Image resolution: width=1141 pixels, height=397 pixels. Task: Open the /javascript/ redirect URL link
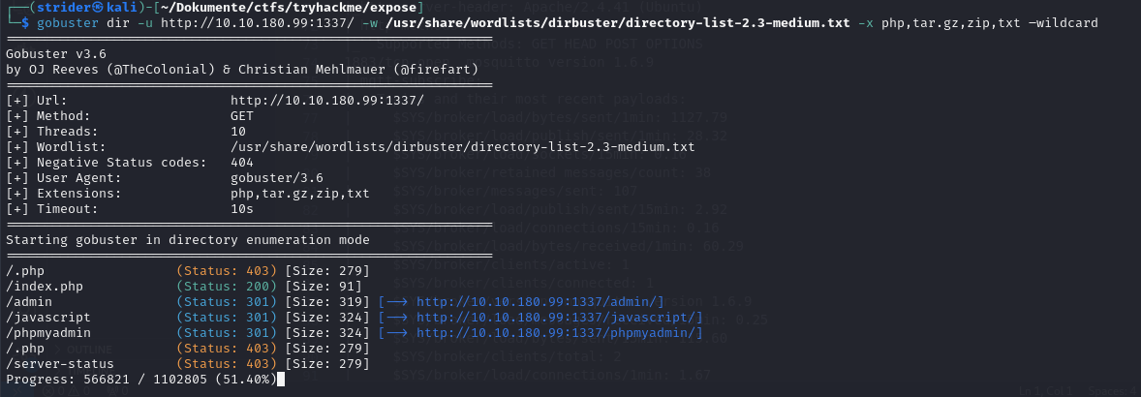point(560,317)
